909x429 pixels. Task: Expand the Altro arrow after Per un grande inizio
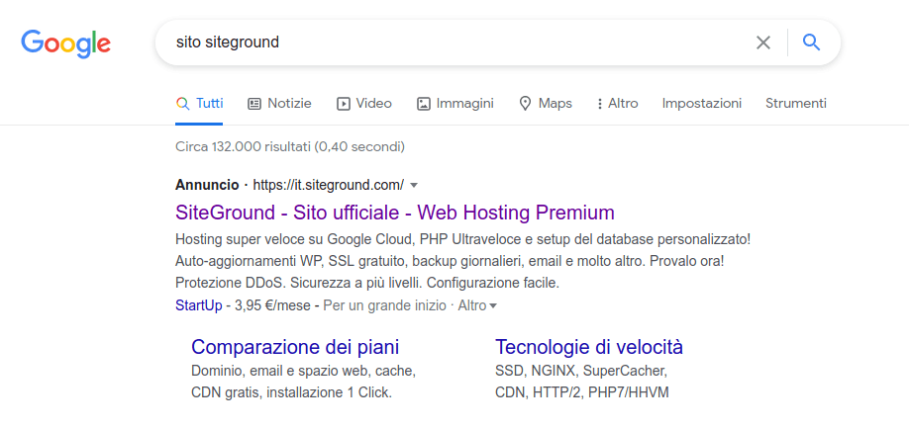(x=493, y=305)
